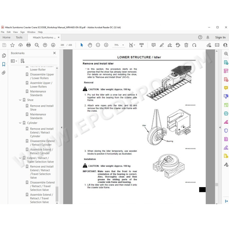
Task: Click the Sign In button
Action: coord(220,37)
